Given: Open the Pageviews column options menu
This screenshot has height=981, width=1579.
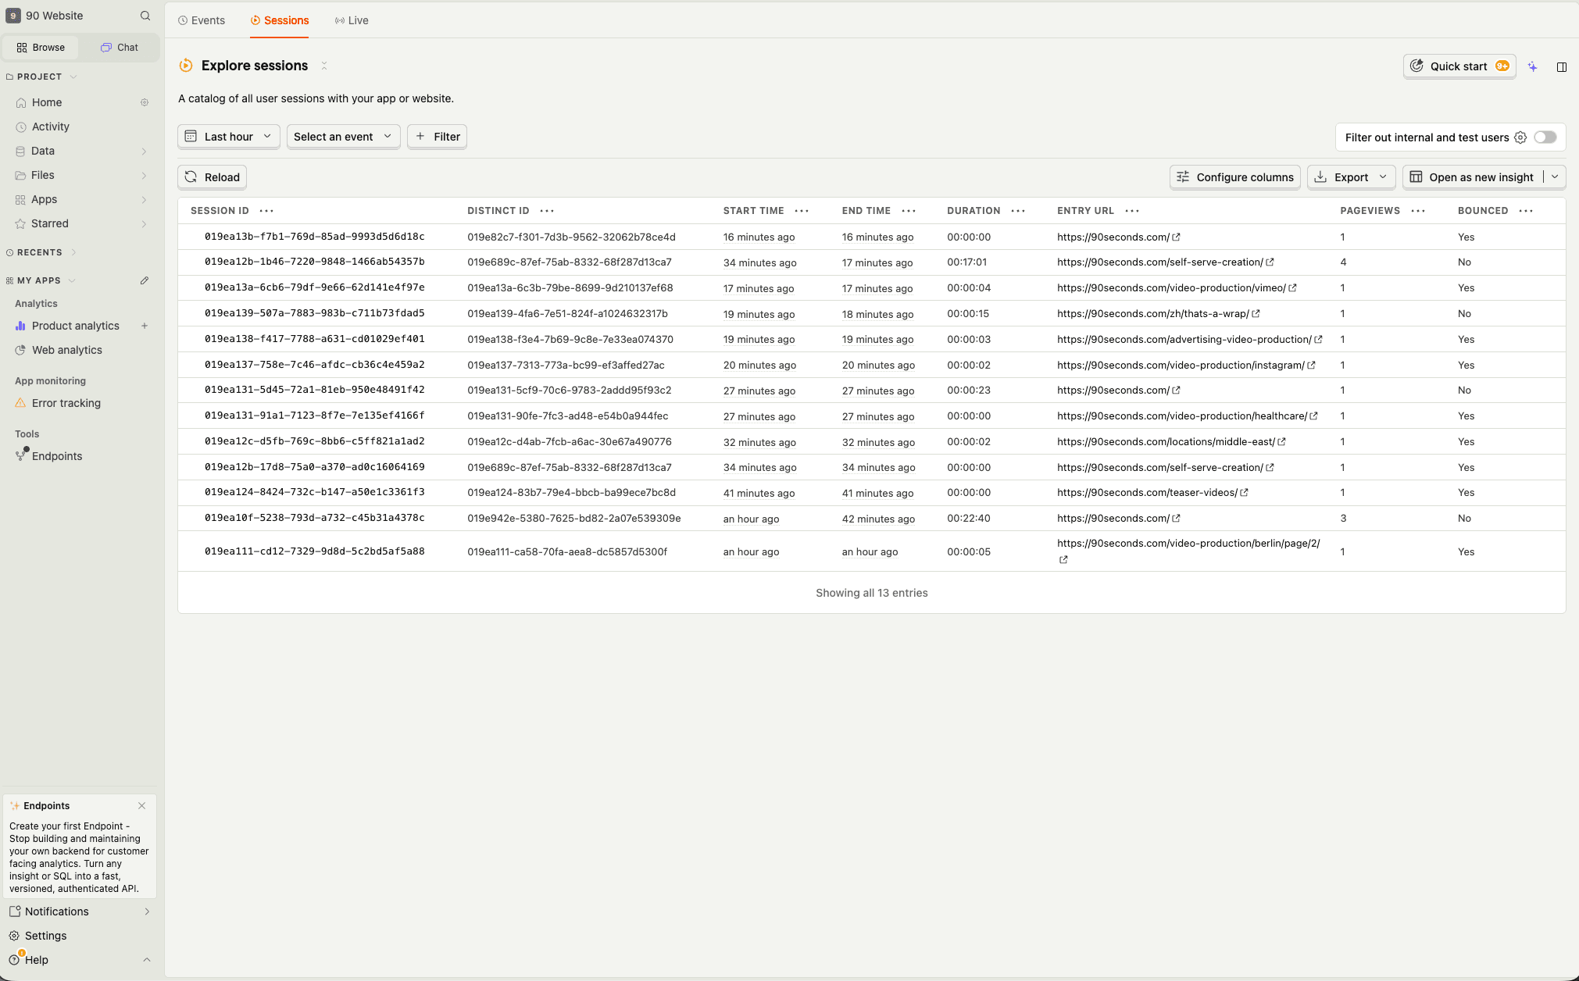Looking at the screenshot, I should 1418,211.
